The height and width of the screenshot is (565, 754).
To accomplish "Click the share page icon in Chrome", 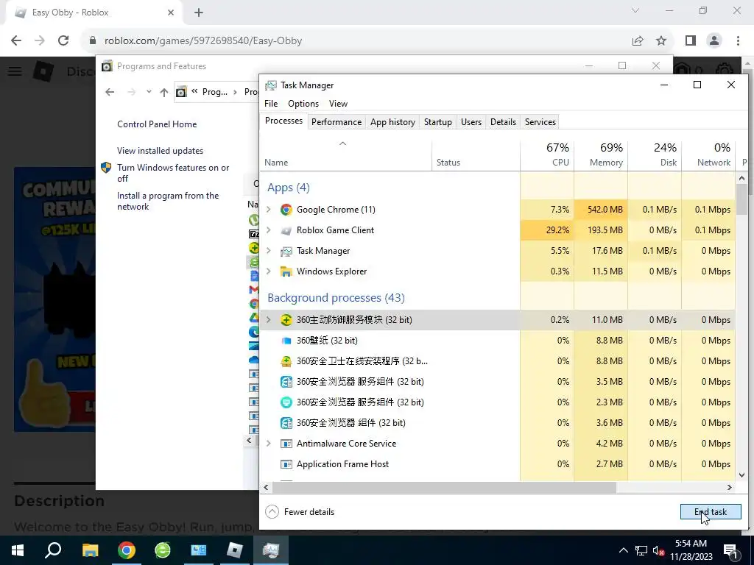I will [638, 41].
